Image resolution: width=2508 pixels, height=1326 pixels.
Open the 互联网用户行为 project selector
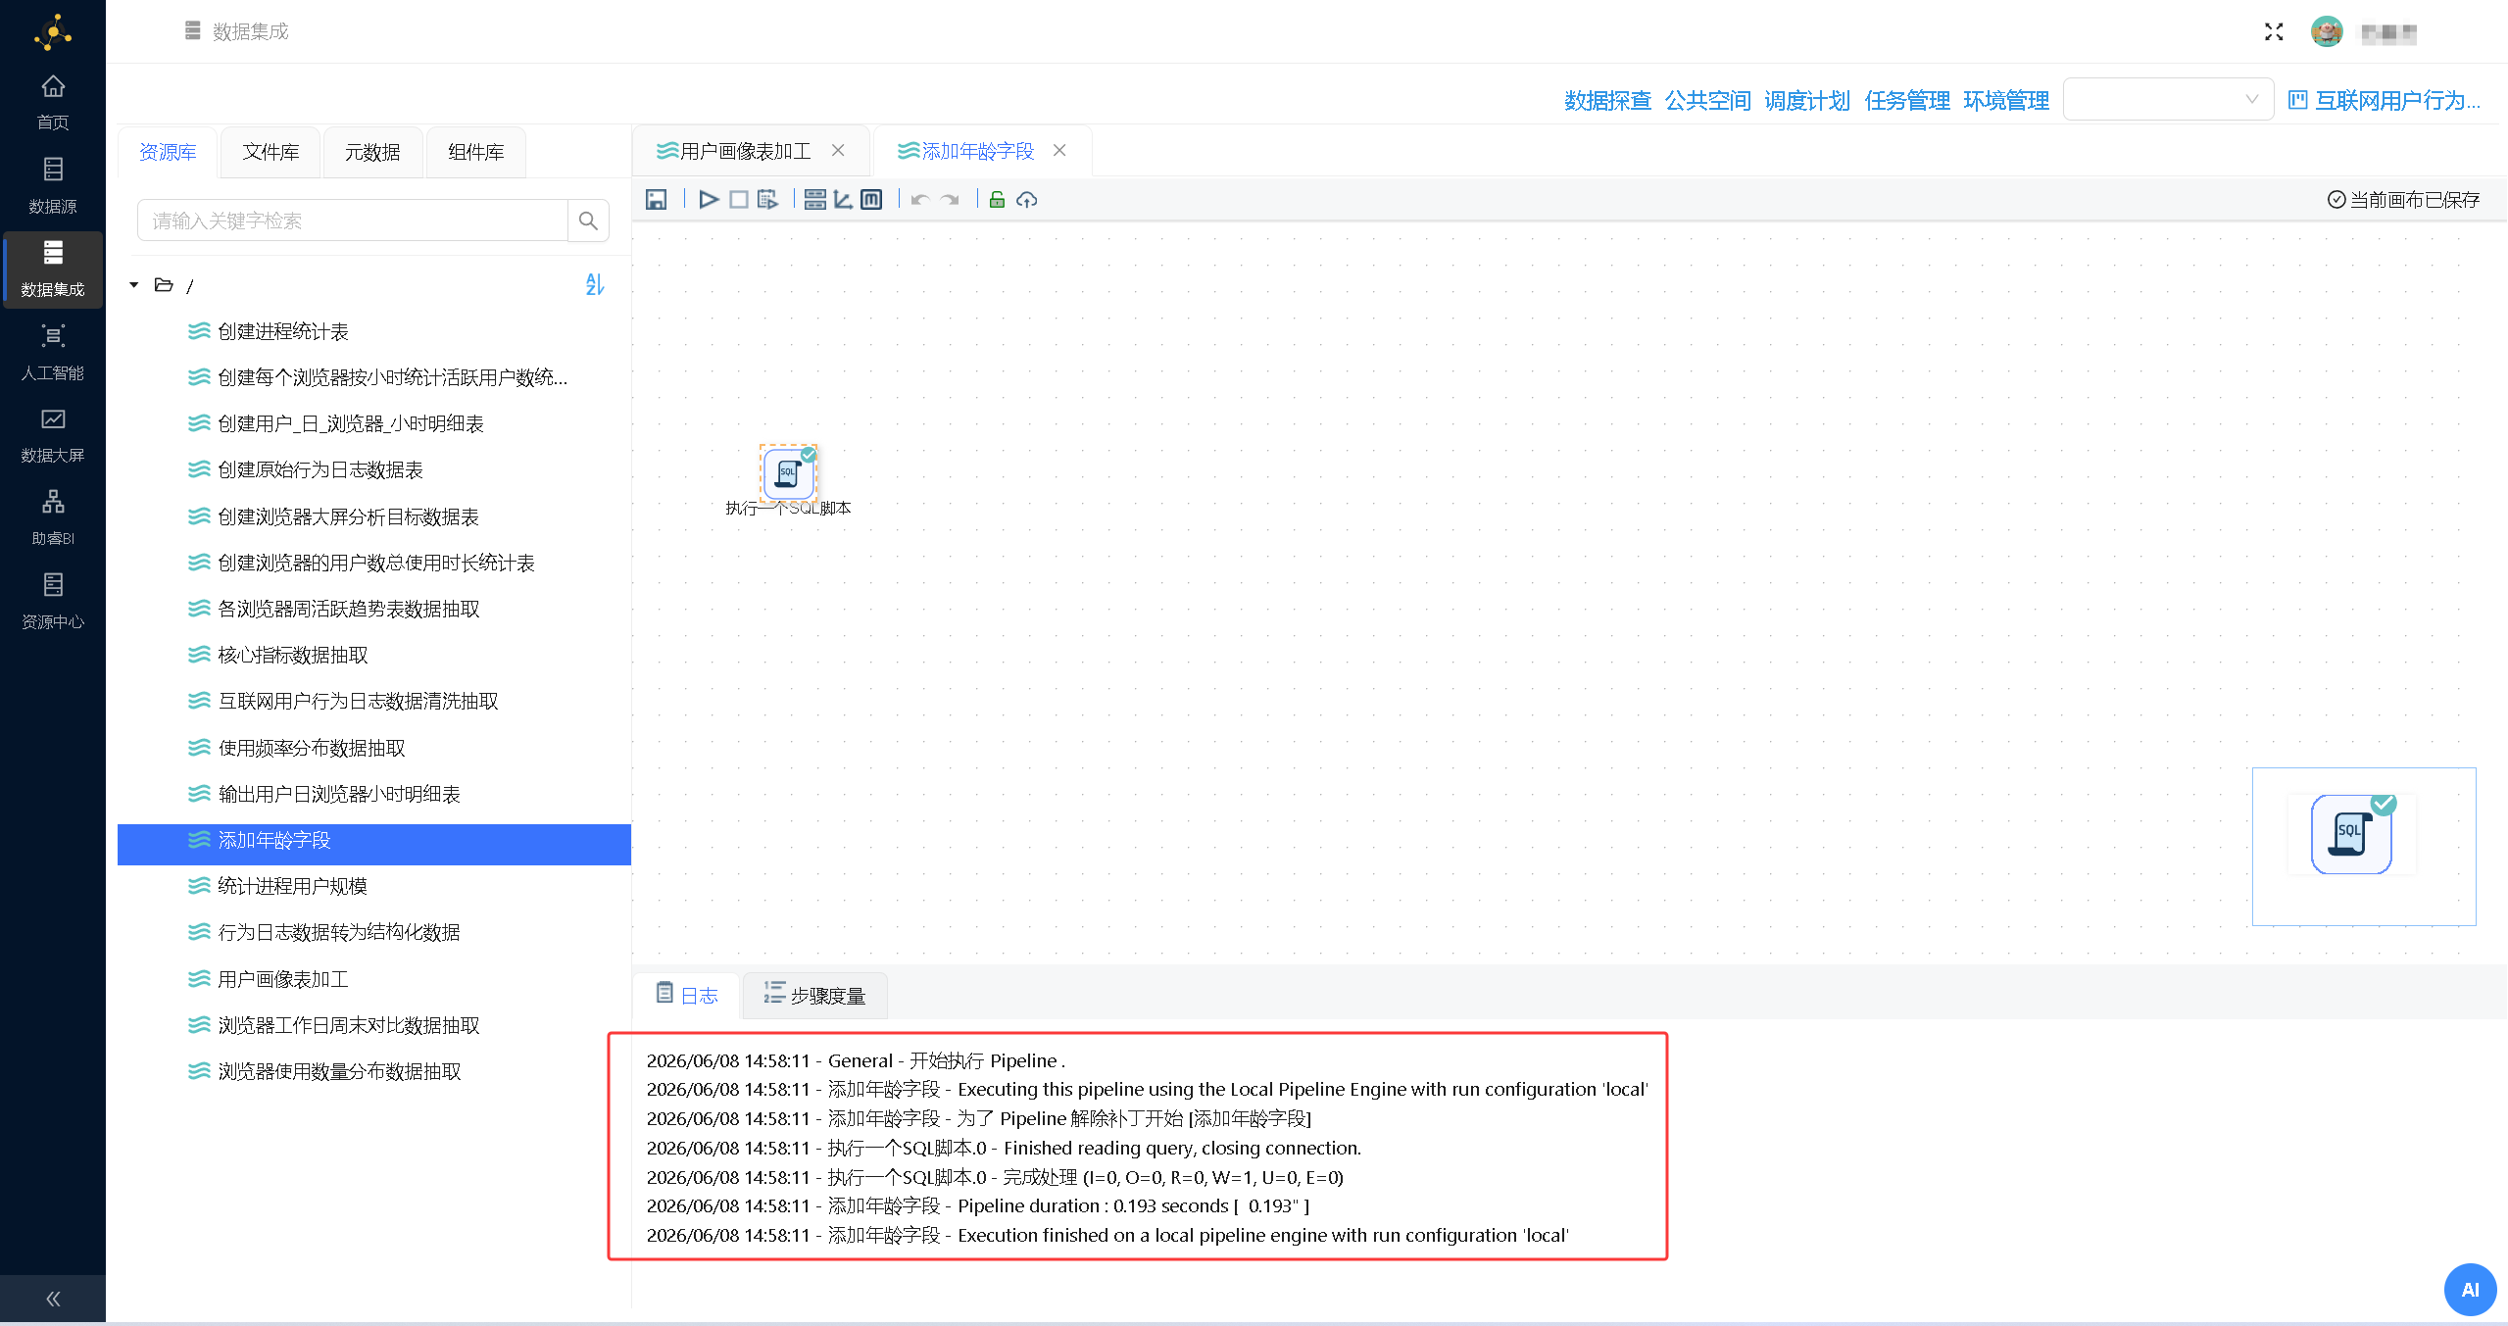click(2384, 100)
